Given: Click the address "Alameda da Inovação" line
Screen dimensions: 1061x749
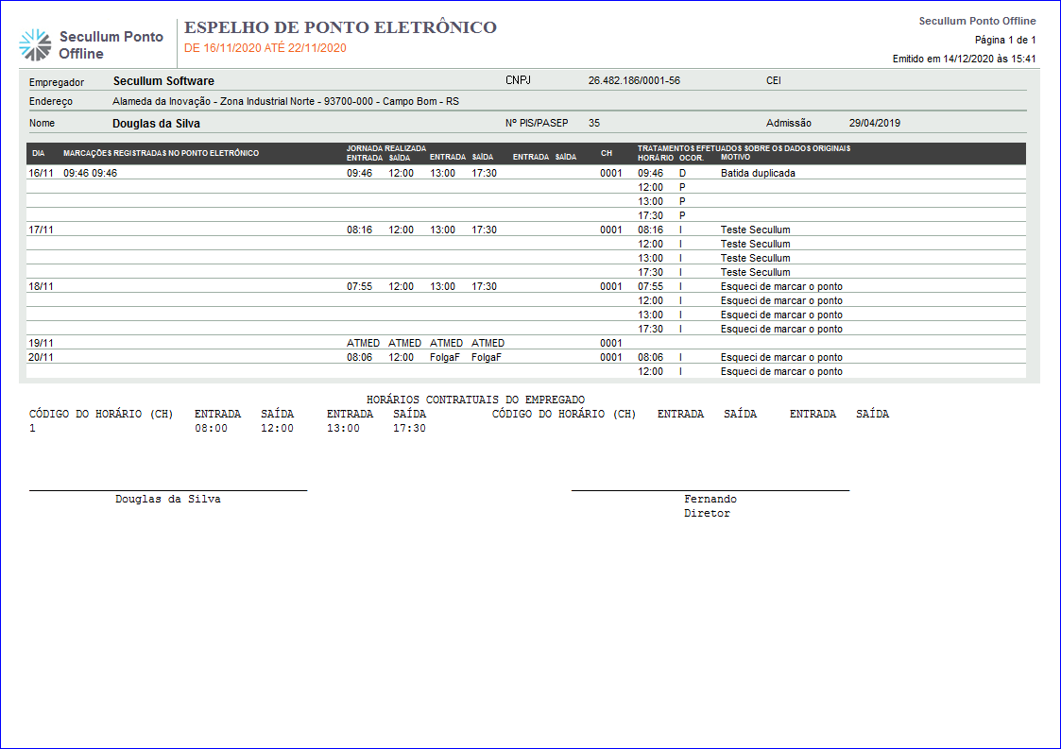Looking at the screenshot, I should click(285, 101).
